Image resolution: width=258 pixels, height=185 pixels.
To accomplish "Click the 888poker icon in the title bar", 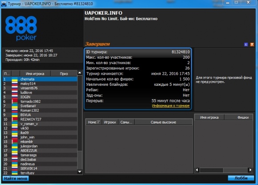I will pos(4,4).
